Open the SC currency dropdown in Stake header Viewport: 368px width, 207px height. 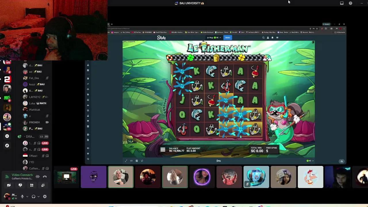coord(214,38)
